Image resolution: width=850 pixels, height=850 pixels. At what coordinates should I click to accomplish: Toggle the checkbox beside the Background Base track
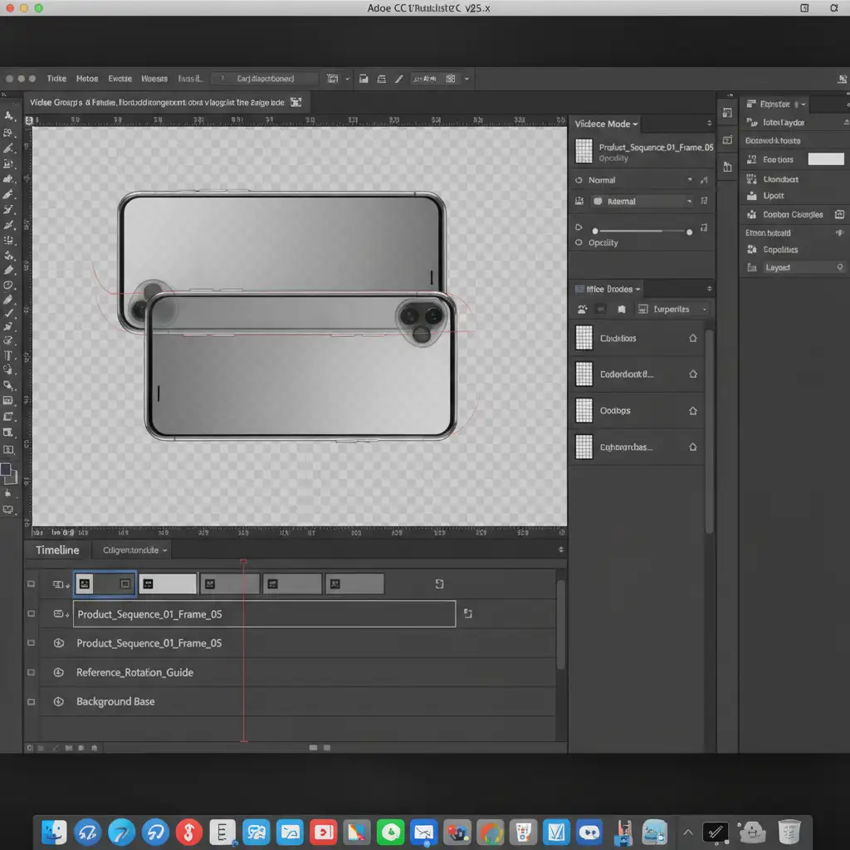click(x=32, y=701)
